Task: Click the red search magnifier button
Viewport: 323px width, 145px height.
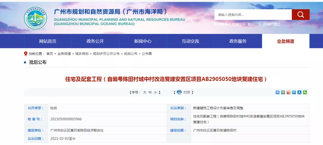Action: point(301,15)
